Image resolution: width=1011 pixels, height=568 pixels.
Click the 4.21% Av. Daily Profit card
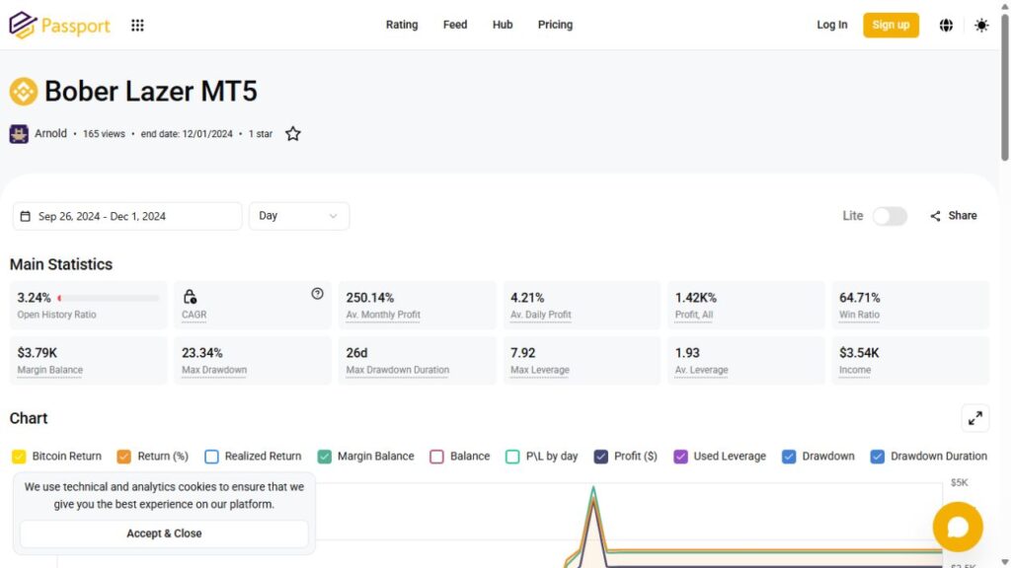pyautogui.click(x=582, y=306)
